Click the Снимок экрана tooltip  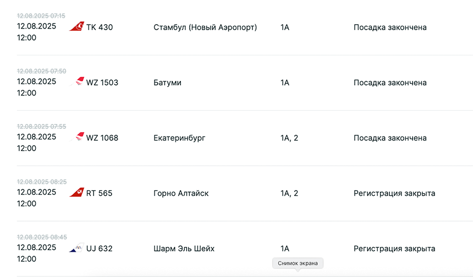298,263
